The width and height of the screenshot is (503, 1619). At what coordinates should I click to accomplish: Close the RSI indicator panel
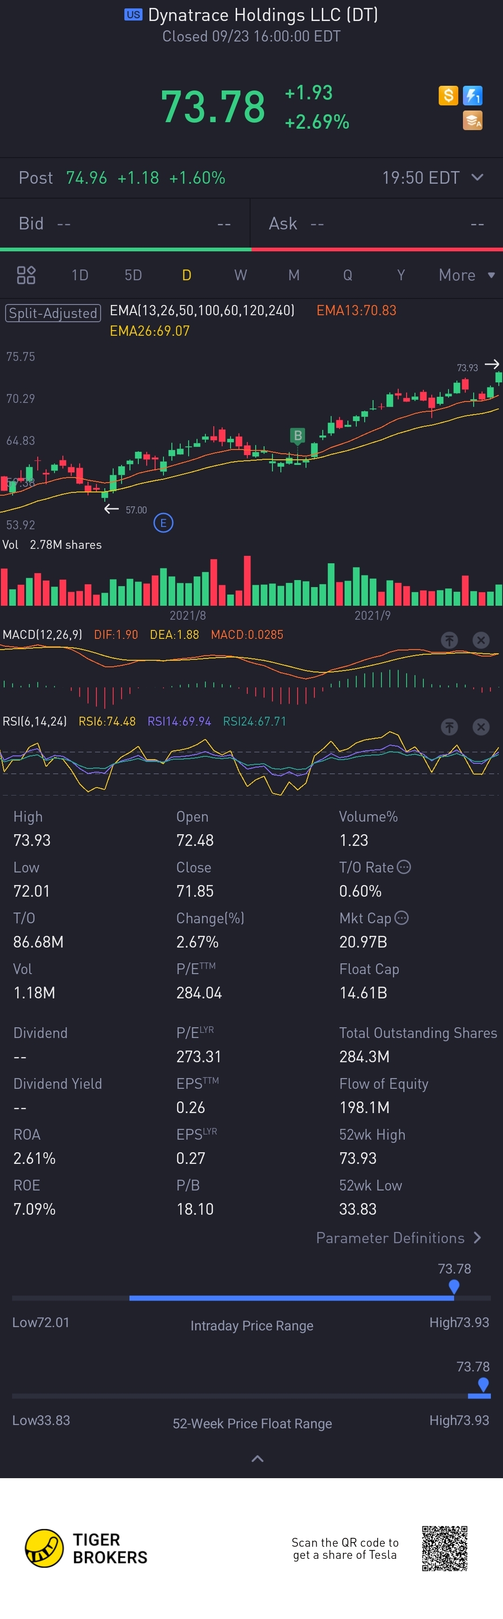[480, 727]
